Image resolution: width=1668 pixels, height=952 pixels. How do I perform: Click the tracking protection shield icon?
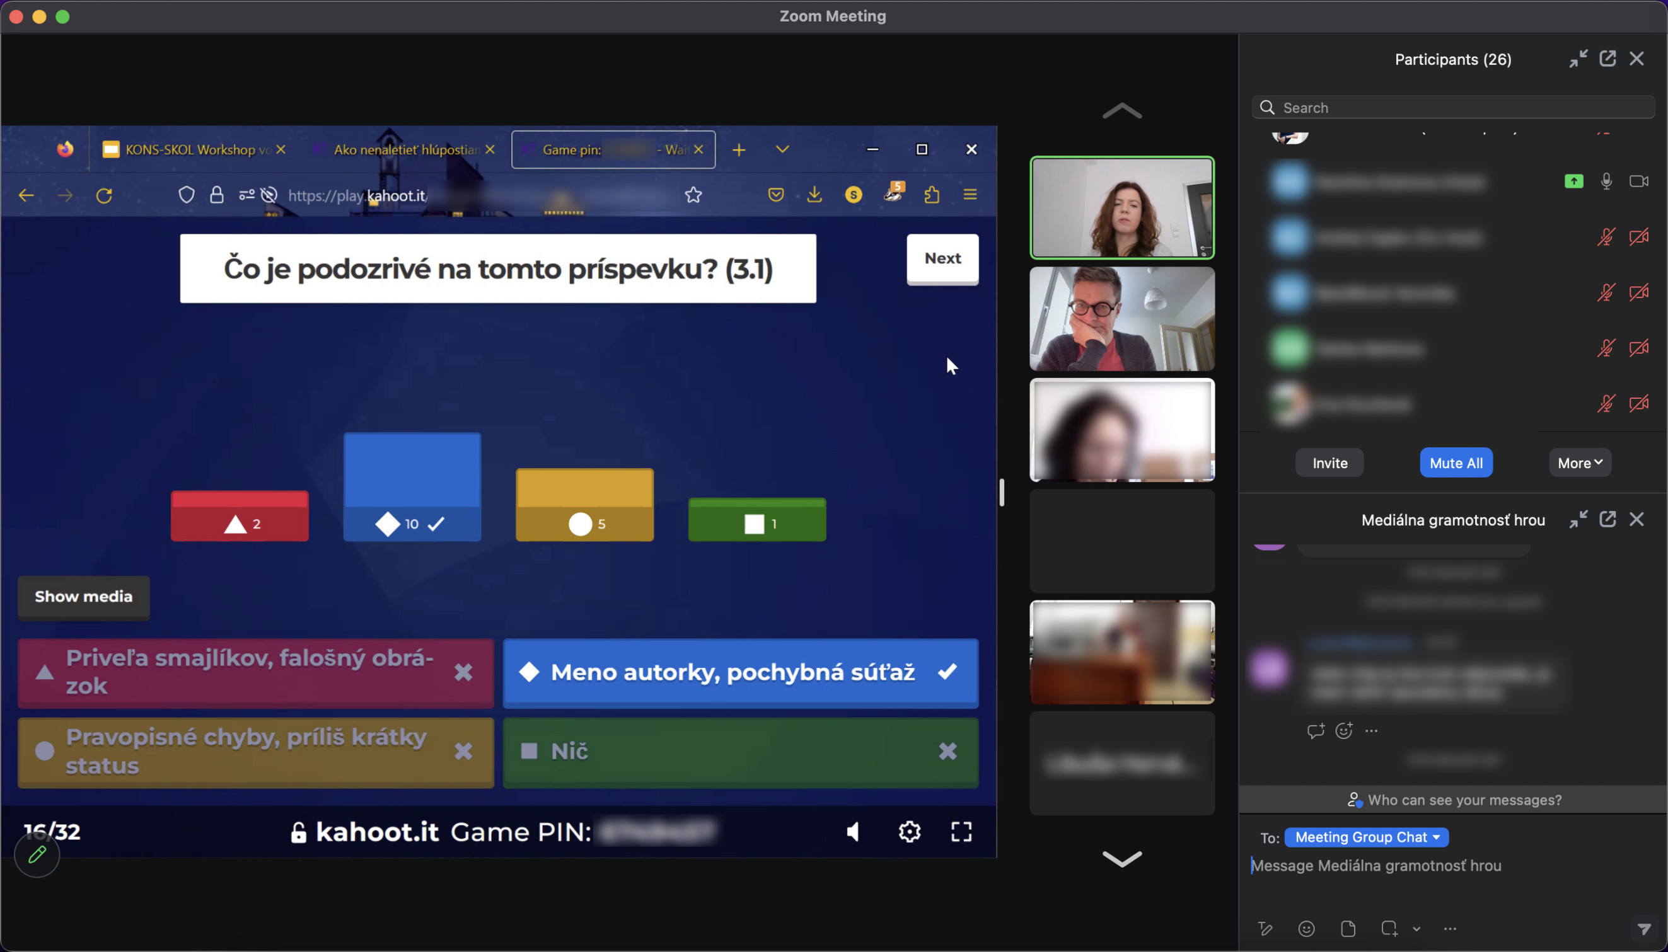pyautogui.click(x=187, y=195)
